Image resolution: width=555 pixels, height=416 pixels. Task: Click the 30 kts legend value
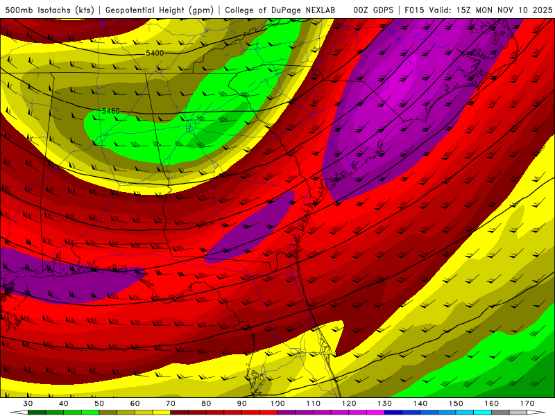(x=28, y=404)
